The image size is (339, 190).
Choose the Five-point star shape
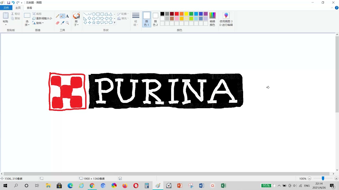click(94, 23)
